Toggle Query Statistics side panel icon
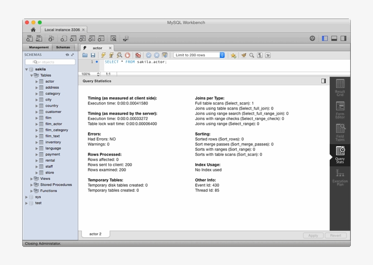Screen dimensions: 373x265 (323, 81)
